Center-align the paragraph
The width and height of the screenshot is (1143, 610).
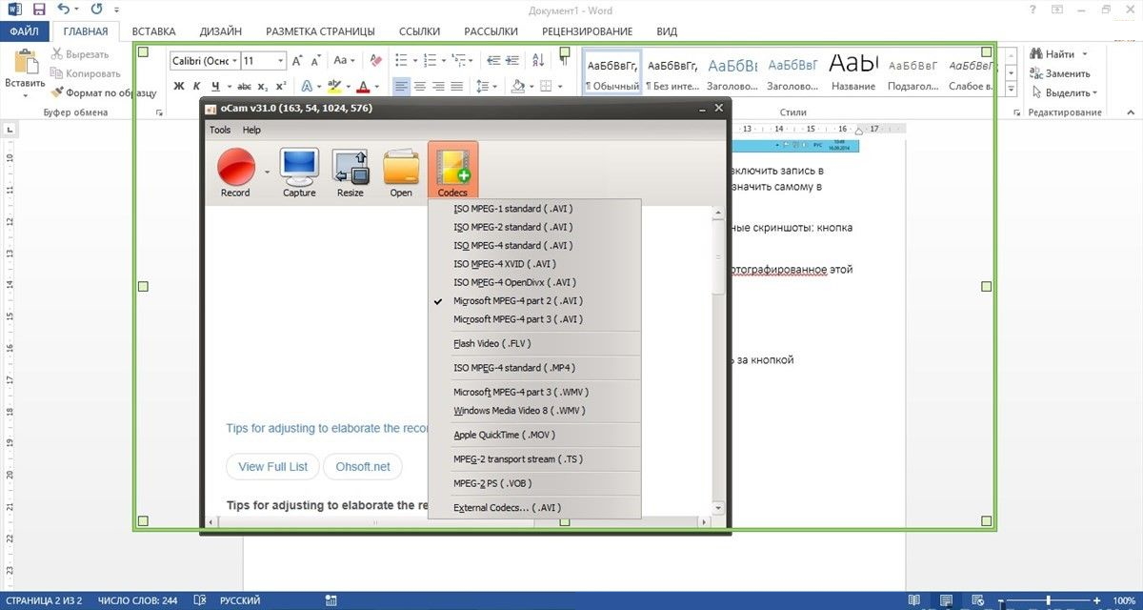click(420, 86)
